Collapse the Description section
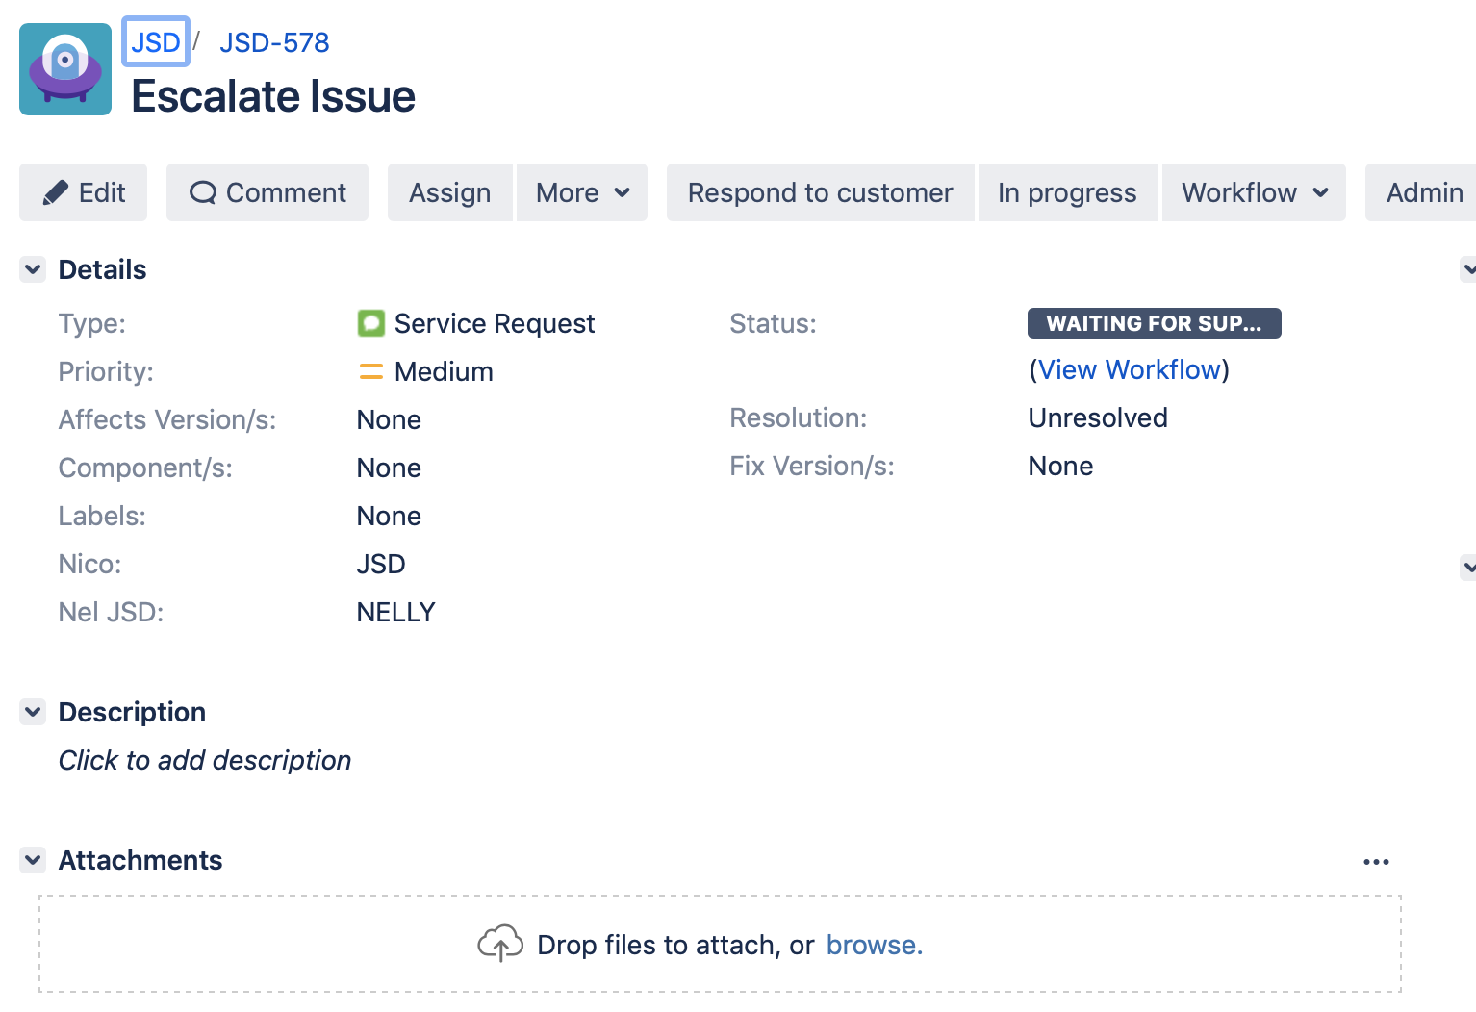Image resolution: width=1476 pixels, height=1012 pixels. click(x=34, y=712)
